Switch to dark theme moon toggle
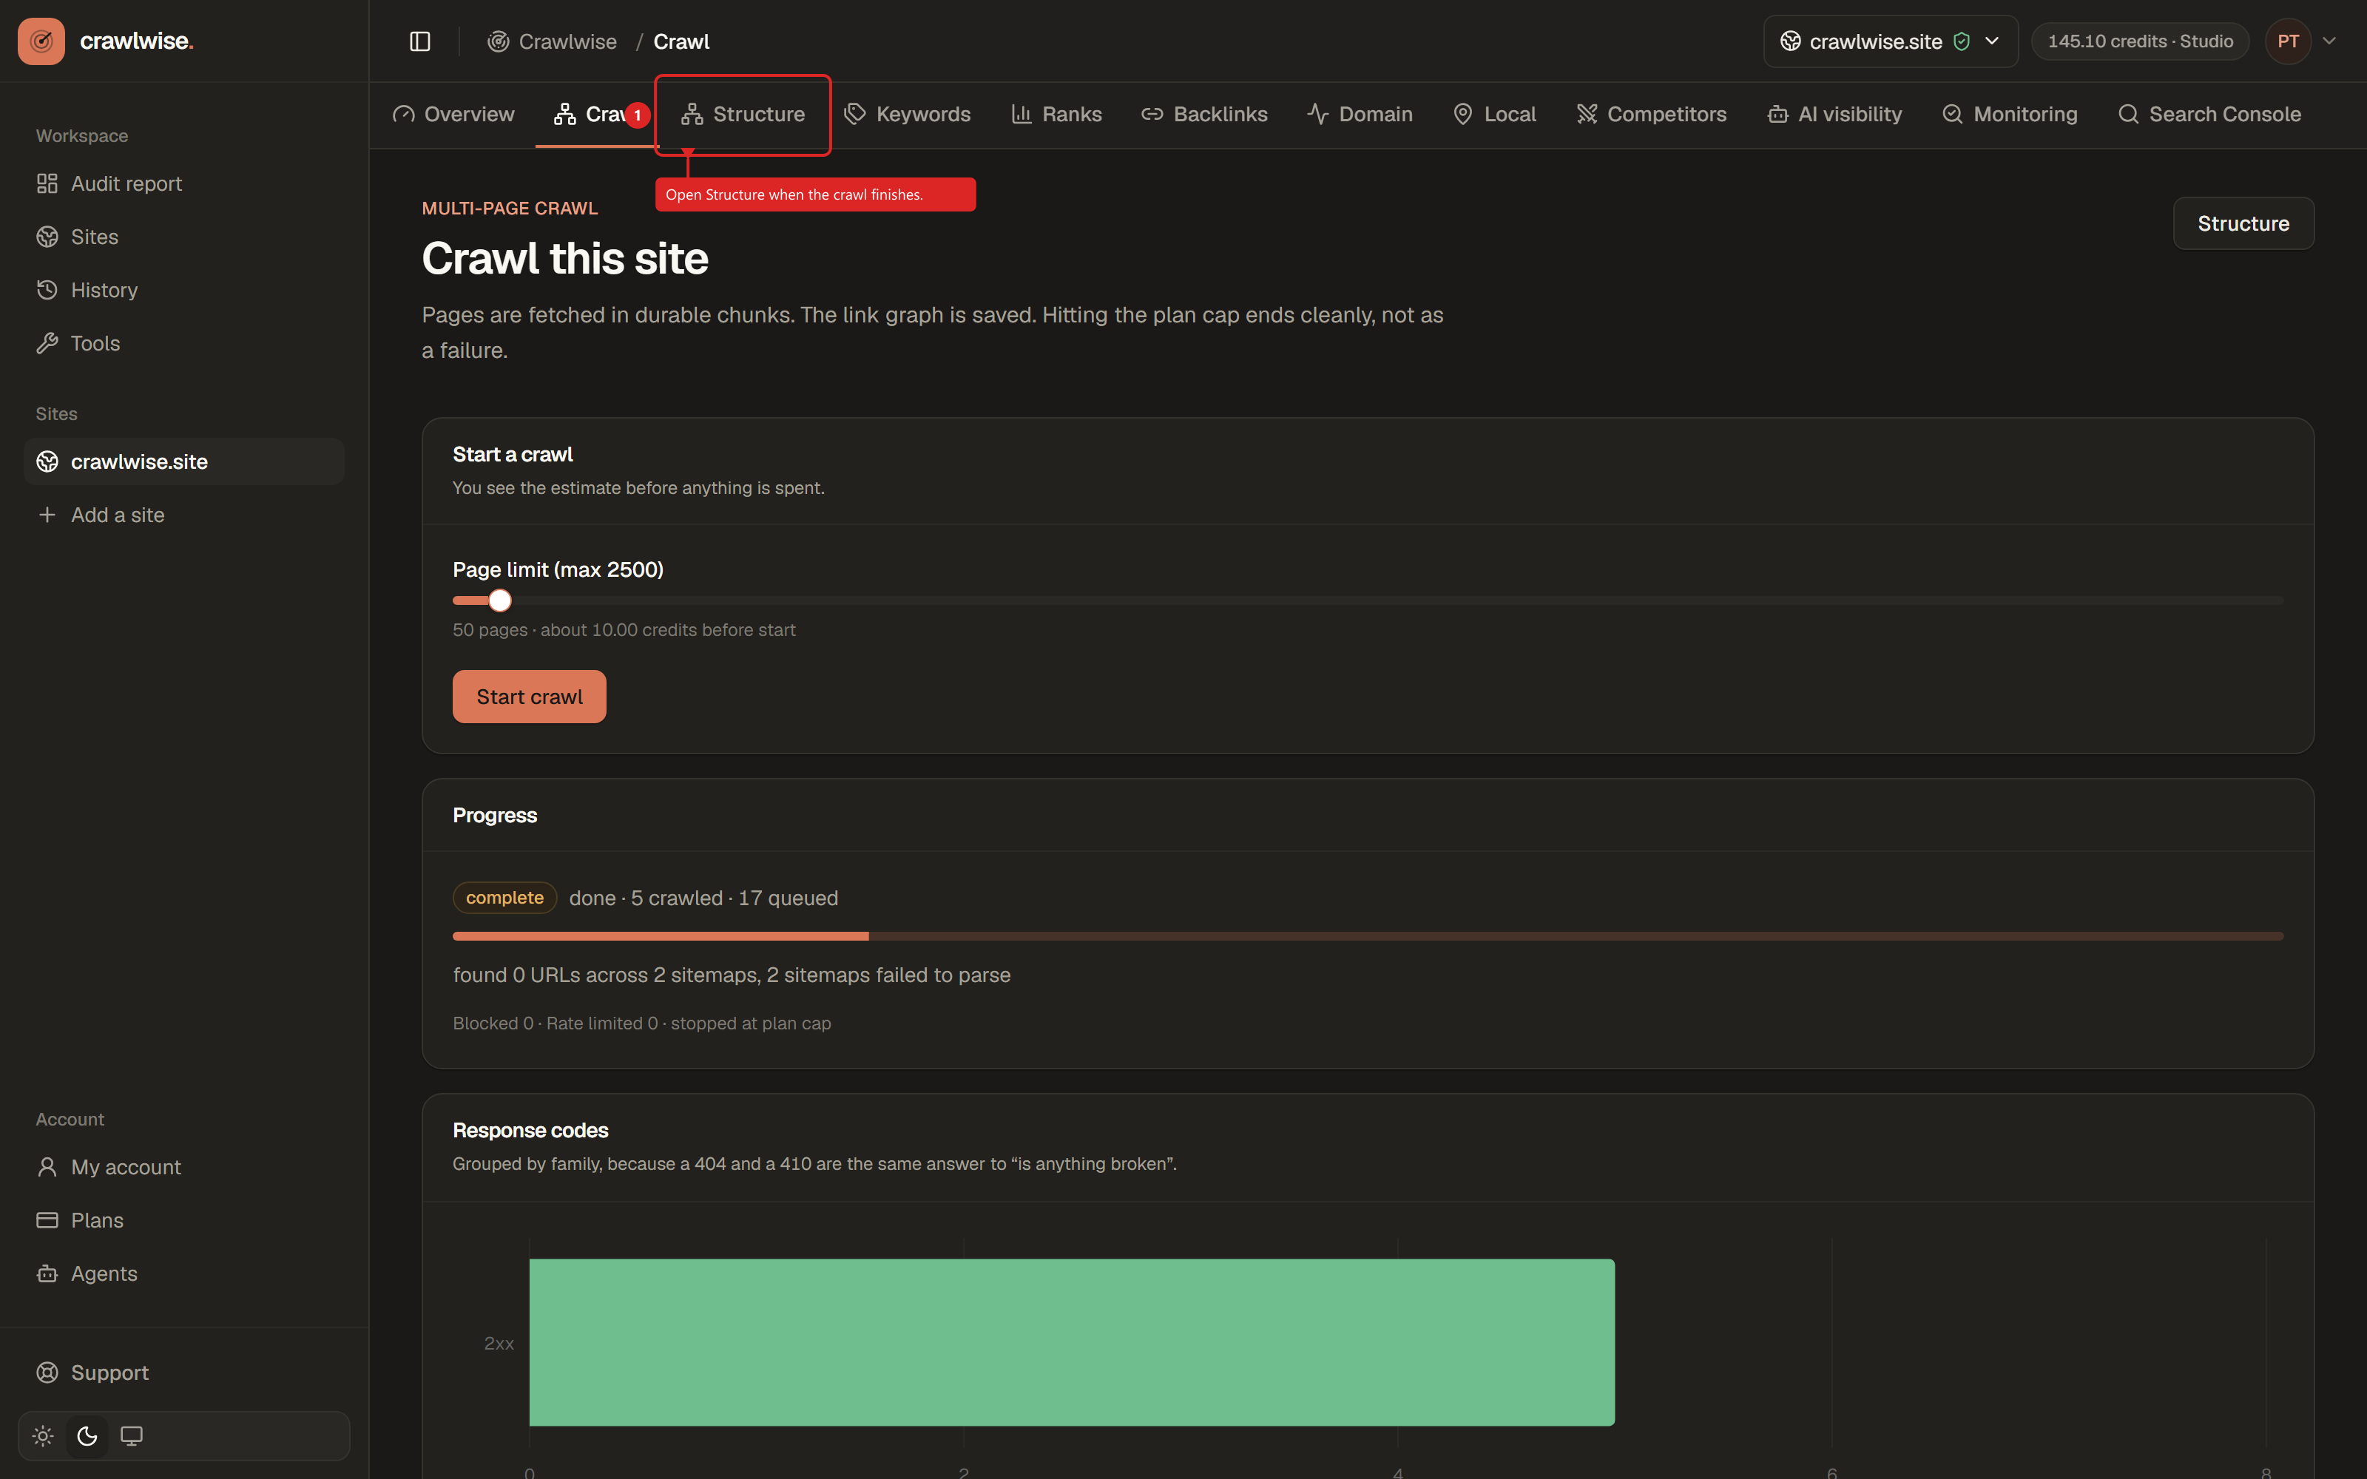Image resolution: width=2367 pixels, height=1479 pixels. click(x=87, y=1436)
